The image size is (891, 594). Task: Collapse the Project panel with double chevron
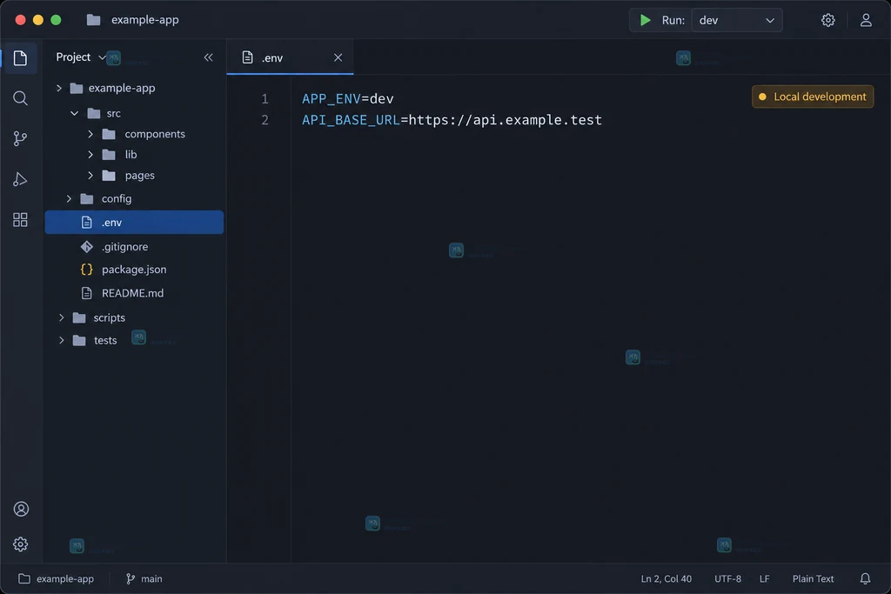click(208, 57)
